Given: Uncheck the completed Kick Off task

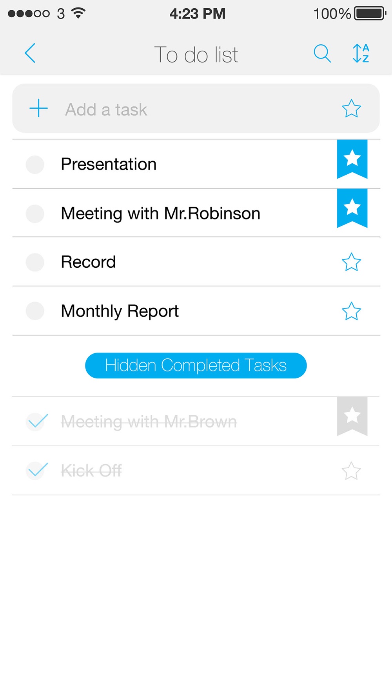Looking at the screenshot, I should pyautogui.click(x=37, y=471).
